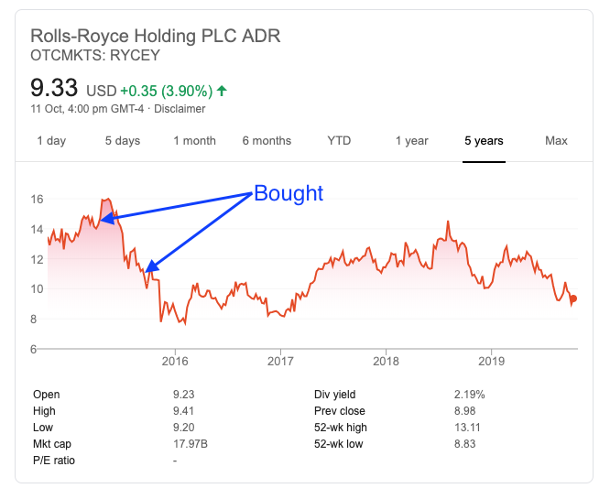Click the Open value 9.23

click(183, 395)
